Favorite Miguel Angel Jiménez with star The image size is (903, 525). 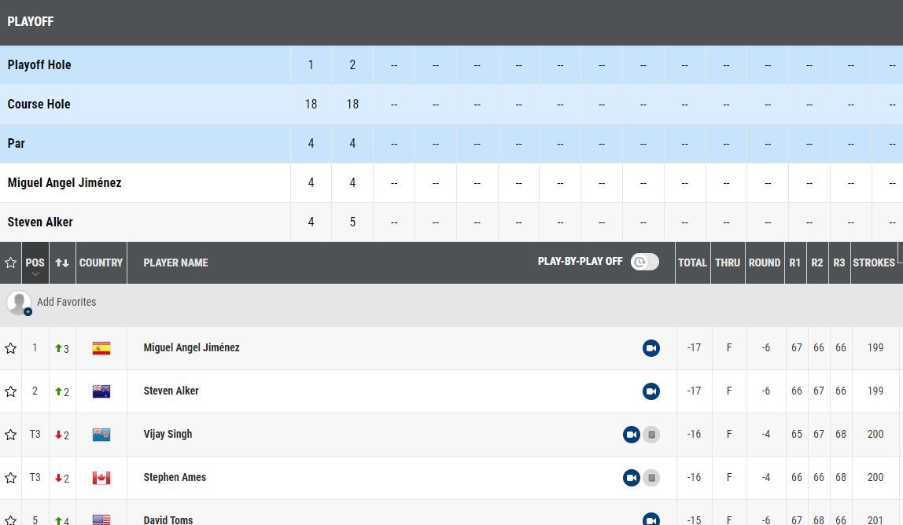pyautogui.click(x=10, y=348)
